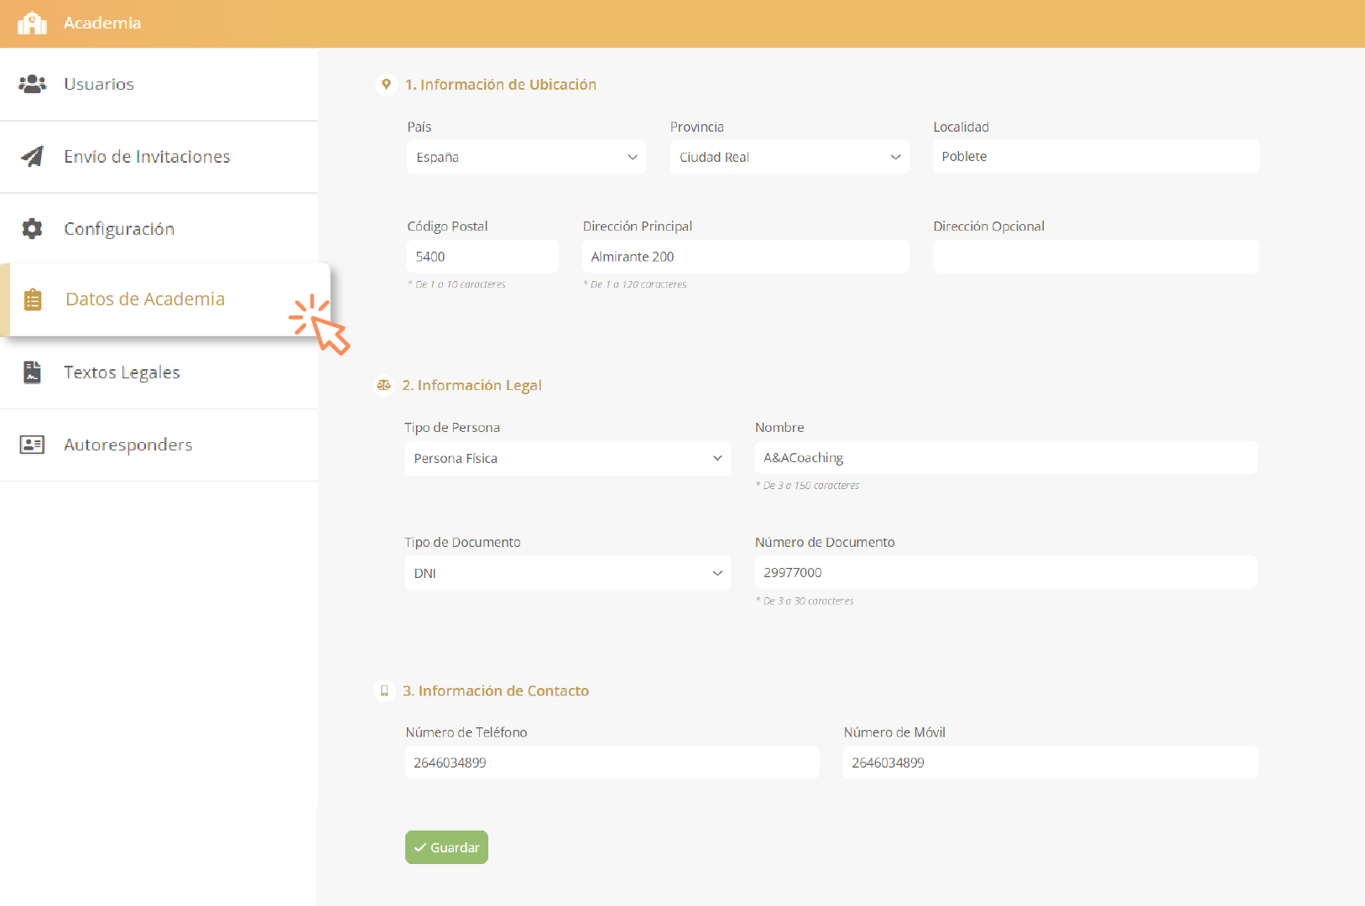Click the Usuarios group icon
This screenshot has width=1365, height=906.
point(32,84)
